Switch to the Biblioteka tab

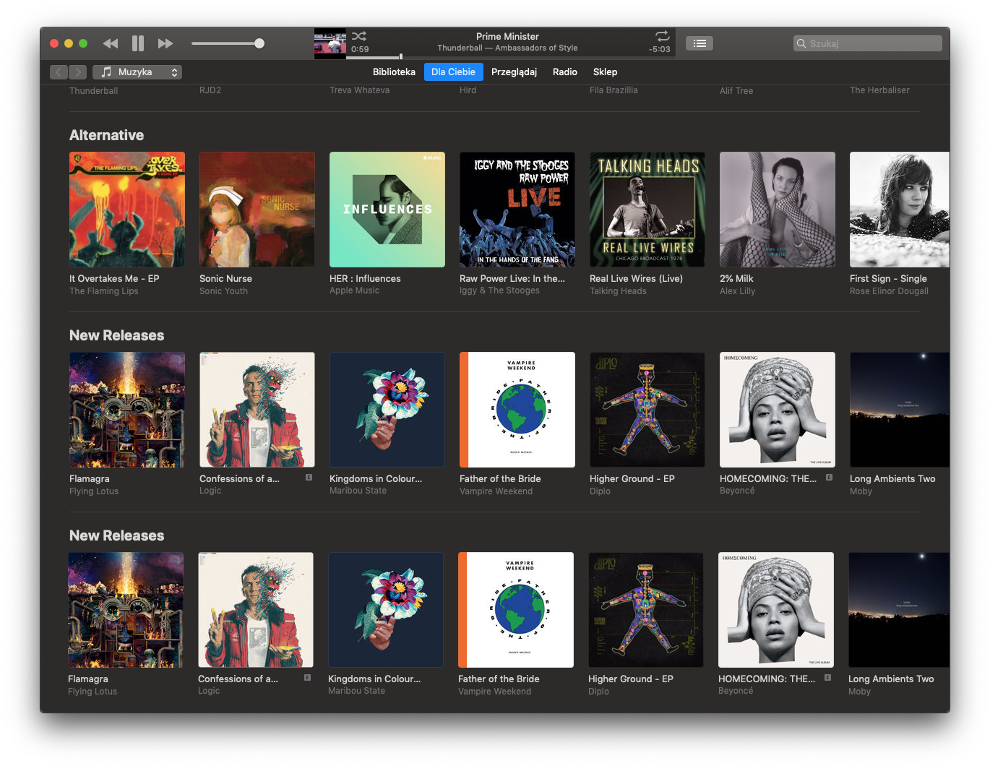pyautogui.click(x=394, y=72)
